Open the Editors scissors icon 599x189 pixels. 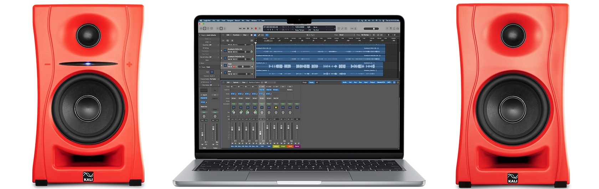225,28
